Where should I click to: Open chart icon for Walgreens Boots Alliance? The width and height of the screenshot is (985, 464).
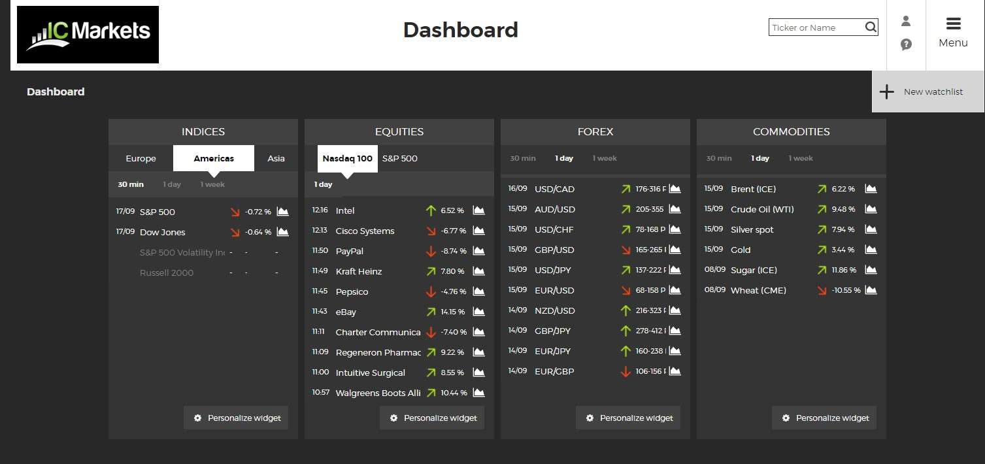478,393
